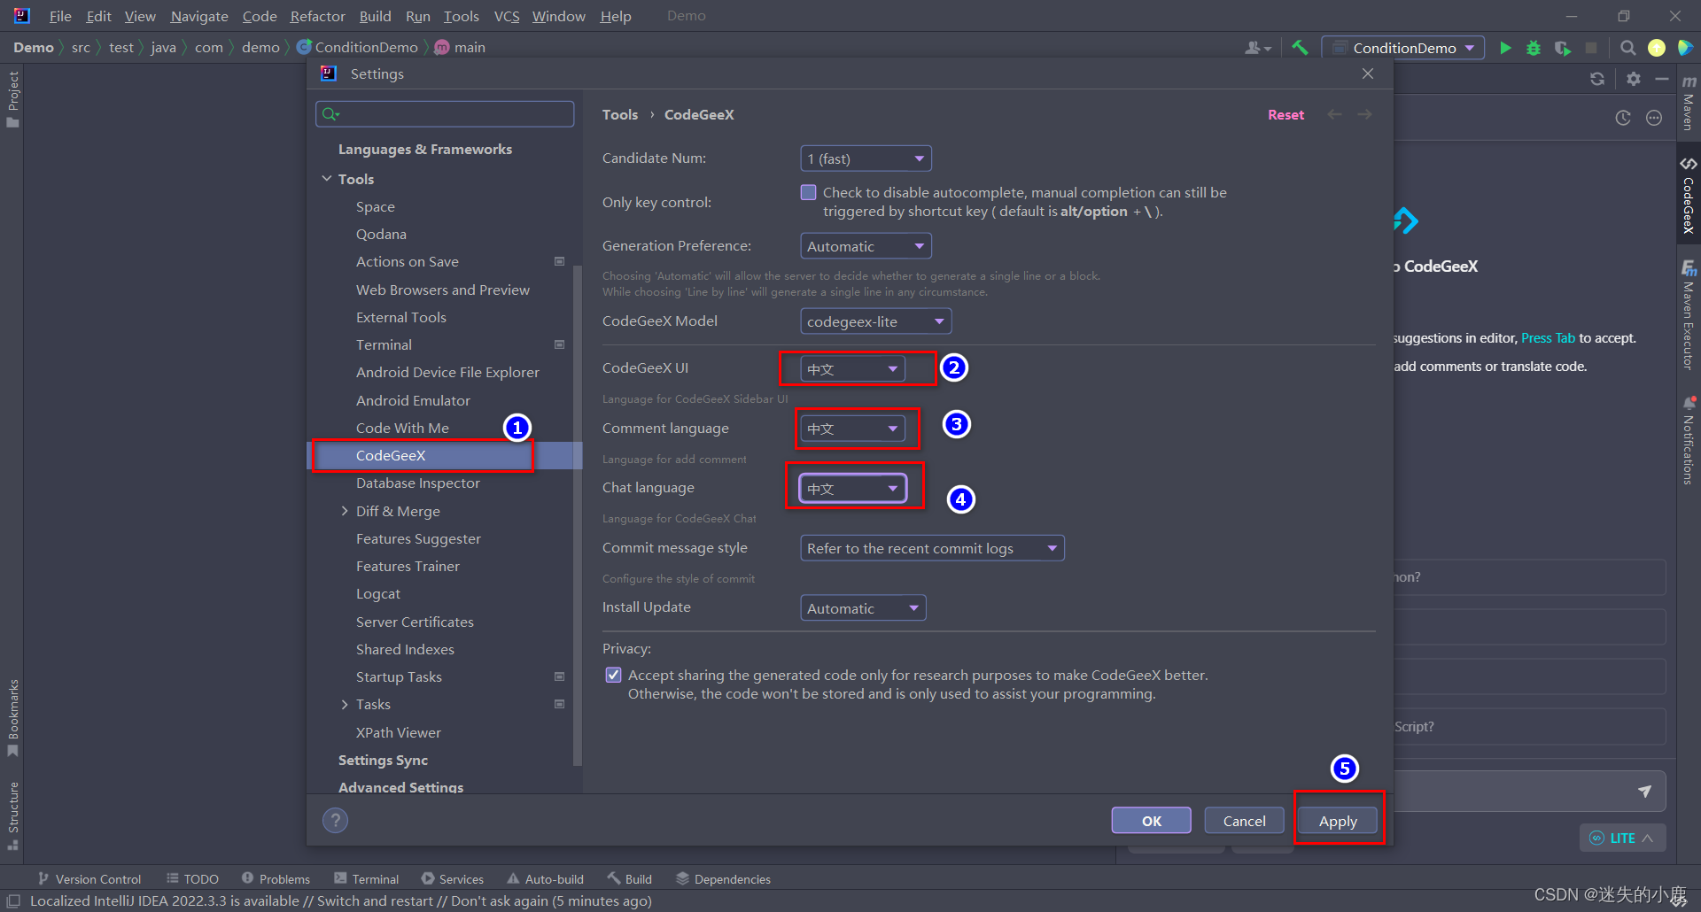Open the Bookmarks tool window on the left
Viewport: 1701px width, 912px height.
pyautogui.click(x=12, y=717)
